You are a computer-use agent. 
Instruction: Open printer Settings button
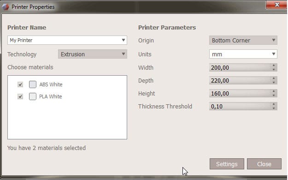tap(227, 164)
